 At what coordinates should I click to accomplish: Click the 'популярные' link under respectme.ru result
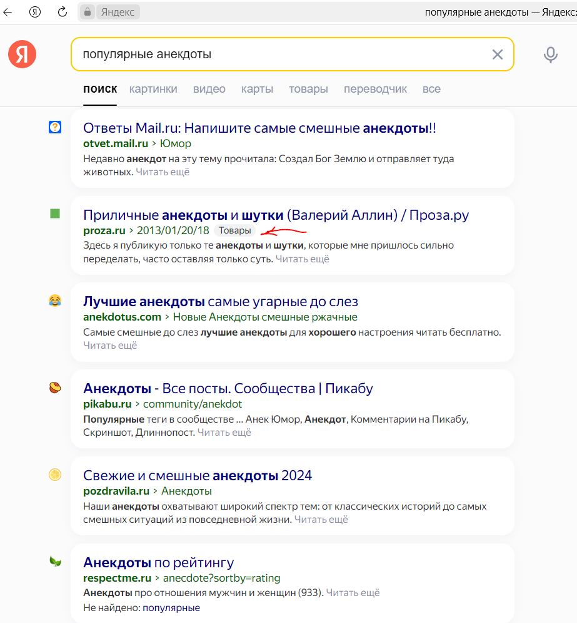pos(173,607)
